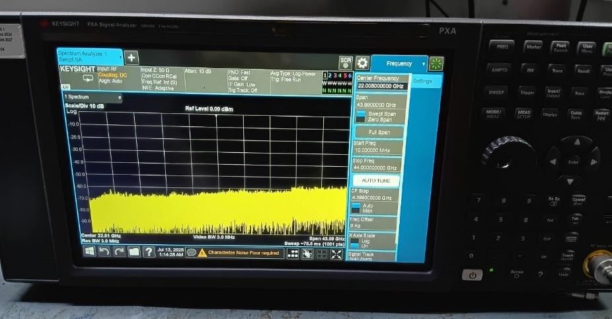Image resolution: width=612 pixels, height=319 pixels.
Task: Open the Input Z 50 ohm meas bar section
Action: pyautogui.click(x=161, y=79)
